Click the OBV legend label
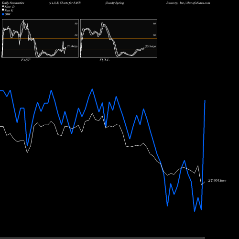The image size is (239, 239). pyautogui.click(x=8, y=14)
